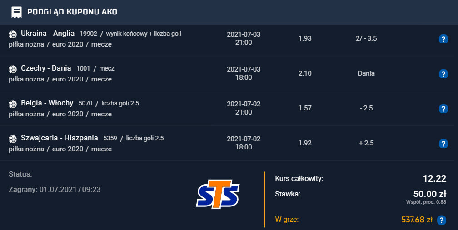The width and height of the screenshot is (458, 230).
Task: Open help icon for Belgia - Włochy bet
Action: [x=443, y=109]
